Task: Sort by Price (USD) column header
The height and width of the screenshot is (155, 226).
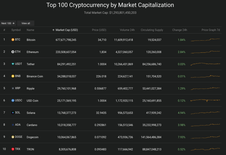Action: click(x=99, y=30)
